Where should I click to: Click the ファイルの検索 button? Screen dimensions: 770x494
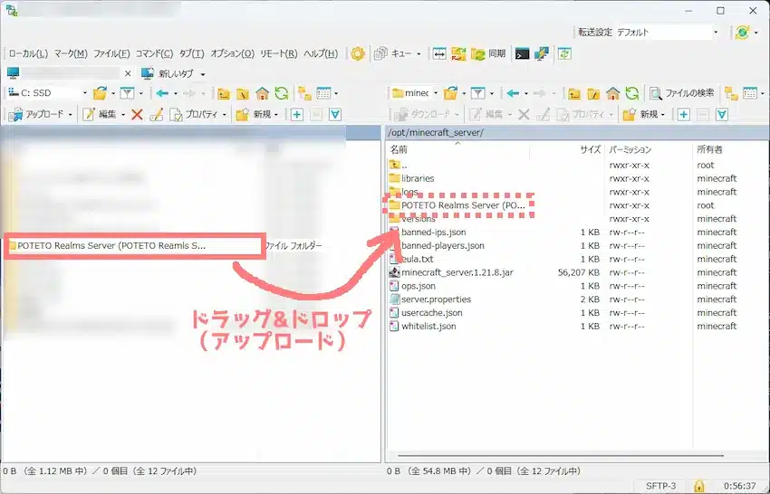coord(681,93)
